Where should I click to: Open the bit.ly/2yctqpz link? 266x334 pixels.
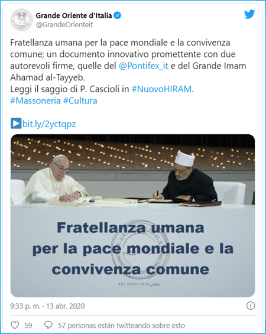49,124
